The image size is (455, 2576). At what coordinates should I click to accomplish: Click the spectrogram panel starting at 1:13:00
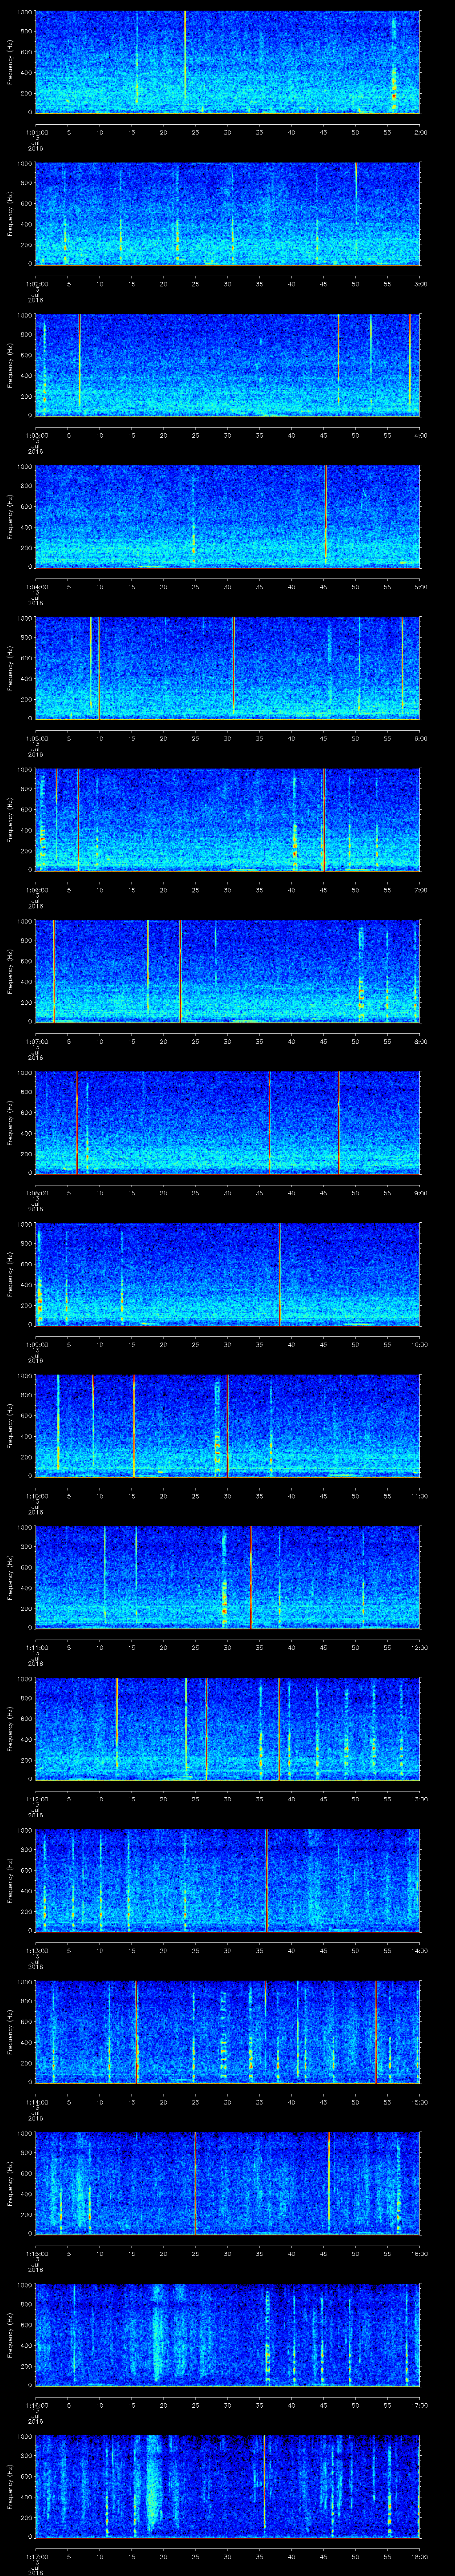pos(228,1880)
